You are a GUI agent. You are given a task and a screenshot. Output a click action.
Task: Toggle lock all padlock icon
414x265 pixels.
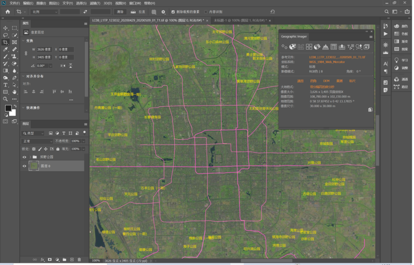(x=58, y=149)
